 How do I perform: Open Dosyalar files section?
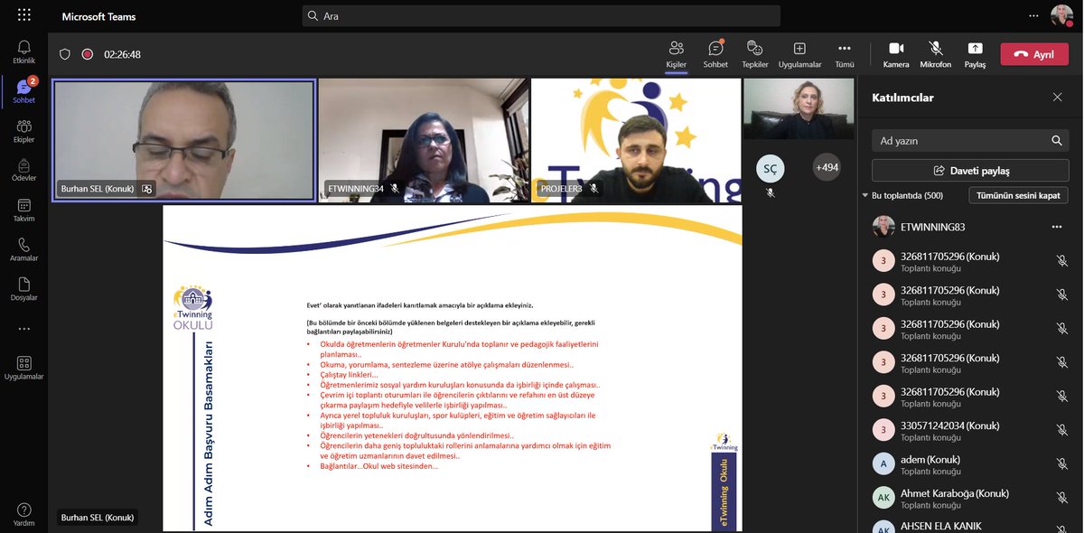point(23,289)
